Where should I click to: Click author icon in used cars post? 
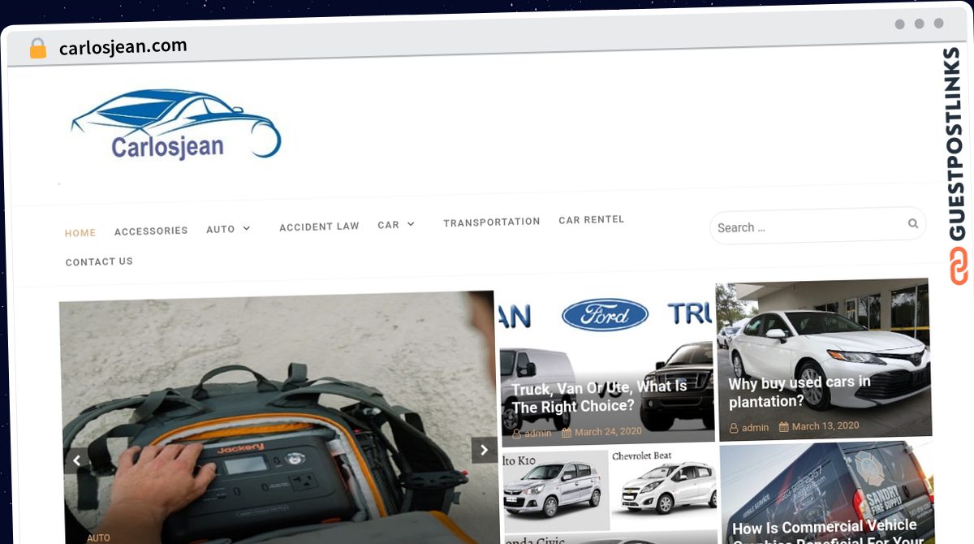pos(734,428)
